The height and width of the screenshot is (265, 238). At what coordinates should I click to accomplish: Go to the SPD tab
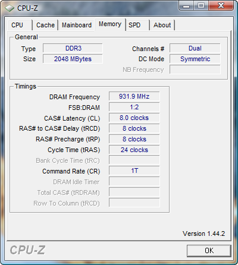coord(137,25)
